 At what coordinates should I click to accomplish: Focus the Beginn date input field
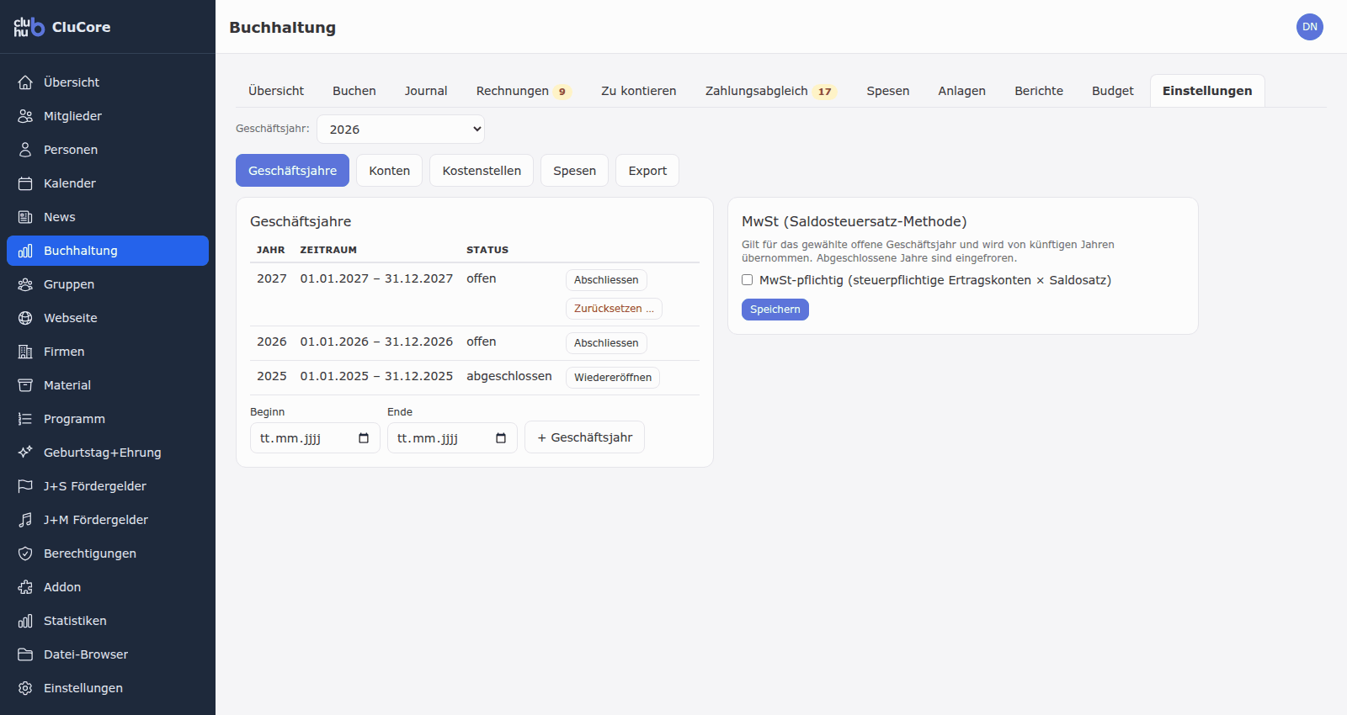[315, 438]
